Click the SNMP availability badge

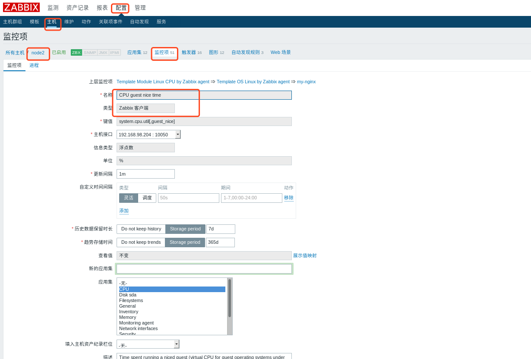click(90, 52)
